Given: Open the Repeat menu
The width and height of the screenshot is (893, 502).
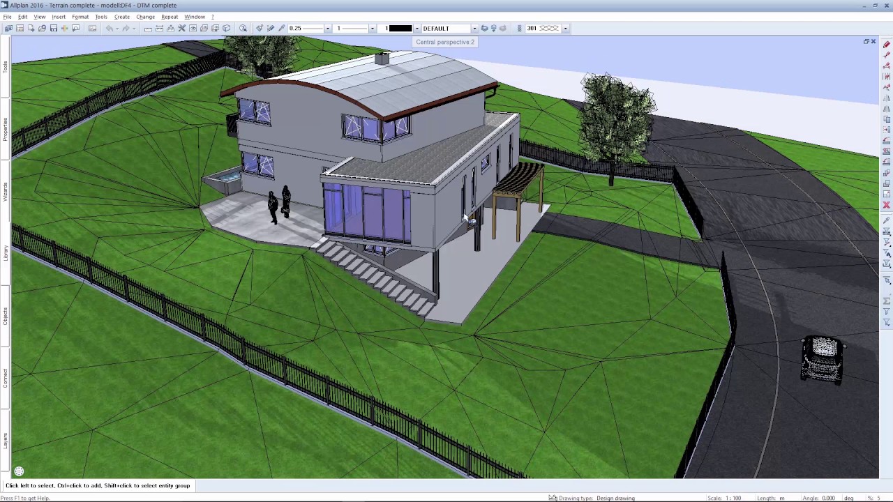Looking at the screenshot, I should (170, 17).
